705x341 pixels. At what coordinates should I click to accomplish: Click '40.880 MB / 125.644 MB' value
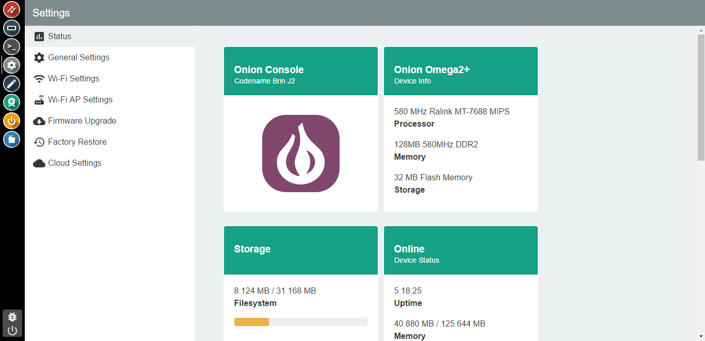(x=440, y=323)
